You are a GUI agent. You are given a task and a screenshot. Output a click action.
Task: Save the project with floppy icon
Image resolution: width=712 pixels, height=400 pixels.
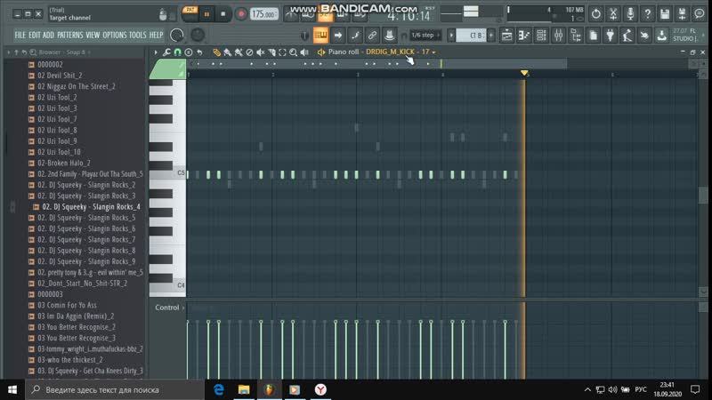pos(665,14)
